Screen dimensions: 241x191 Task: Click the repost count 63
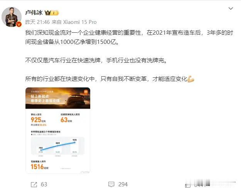(x=44, y=184)
